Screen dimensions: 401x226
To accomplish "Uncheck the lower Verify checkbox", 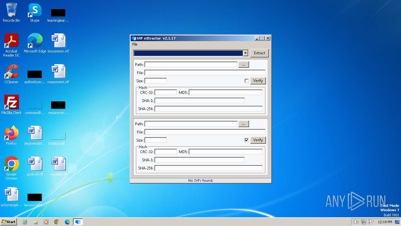I will (247, 140).
